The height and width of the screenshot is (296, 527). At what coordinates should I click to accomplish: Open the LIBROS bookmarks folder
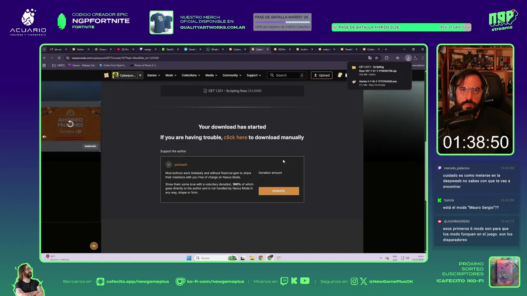58,65
